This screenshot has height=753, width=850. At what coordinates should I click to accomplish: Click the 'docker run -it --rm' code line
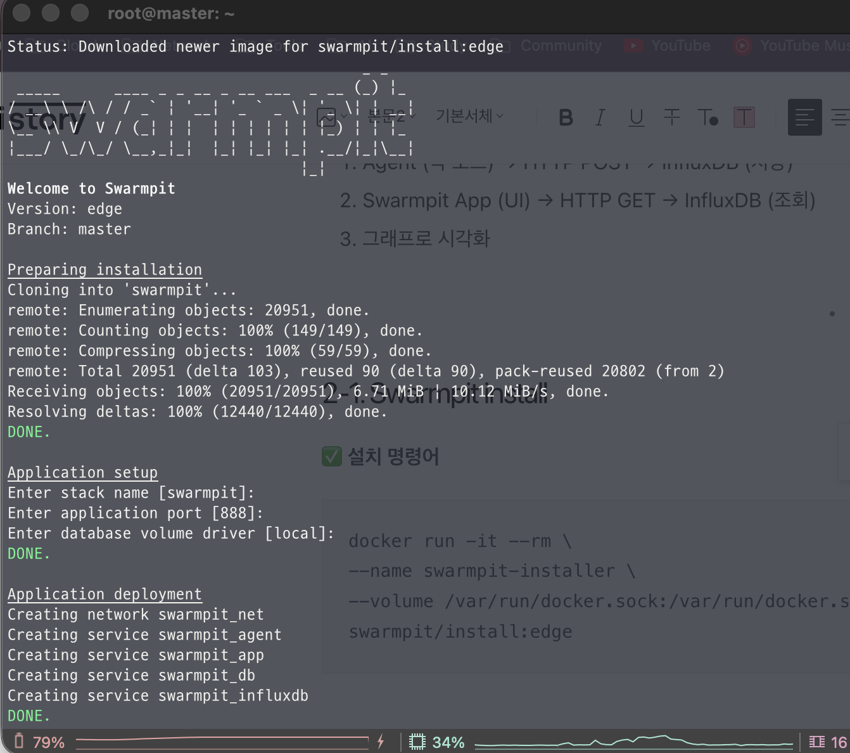click(x=460, y=541)
